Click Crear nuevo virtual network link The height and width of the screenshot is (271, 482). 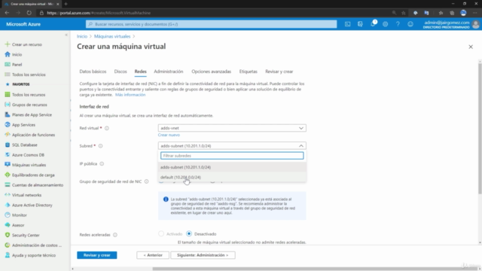pos(169,135)
